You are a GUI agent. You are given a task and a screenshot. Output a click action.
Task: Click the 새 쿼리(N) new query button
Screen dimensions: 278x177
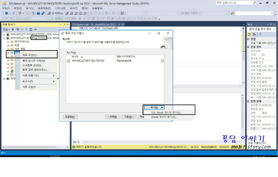(x=55, y=13)
